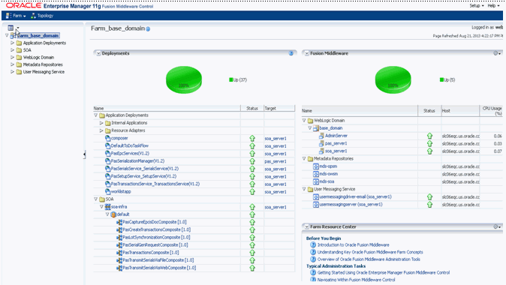Open the base_domain link

click(x=331, y=128)
